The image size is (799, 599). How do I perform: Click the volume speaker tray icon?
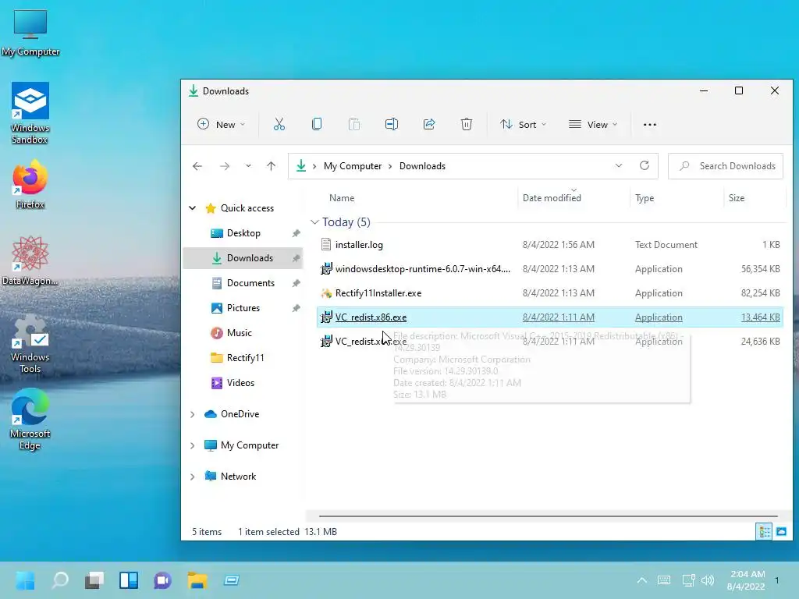coord(707,580)
